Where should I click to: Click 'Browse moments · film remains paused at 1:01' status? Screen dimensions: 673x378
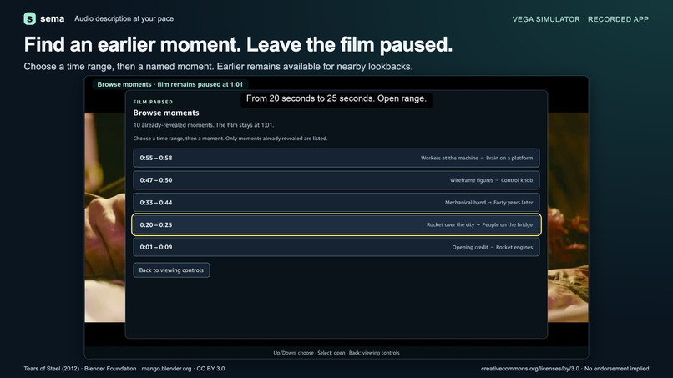click(x=170, y=84)
